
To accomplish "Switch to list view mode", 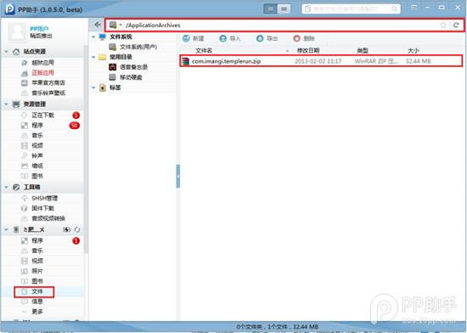I will coord(270,9).
